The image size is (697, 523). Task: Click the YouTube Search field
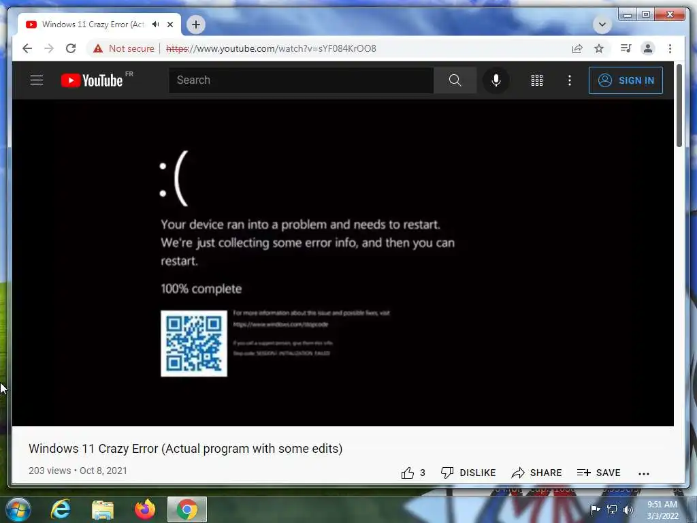(x=301, y=80)
